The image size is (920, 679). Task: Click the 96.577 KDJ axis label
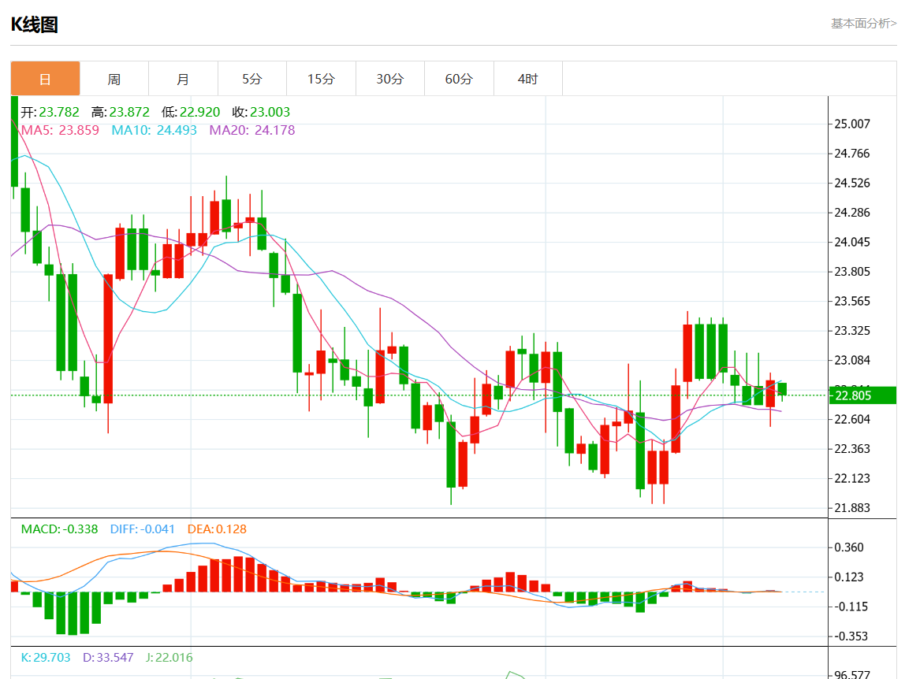click(x=852, y=674)
